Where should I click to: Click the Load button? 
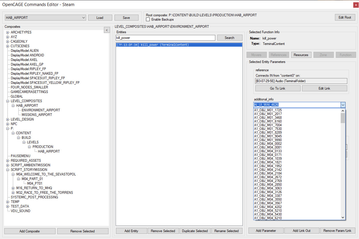click(x=100, y=17)
